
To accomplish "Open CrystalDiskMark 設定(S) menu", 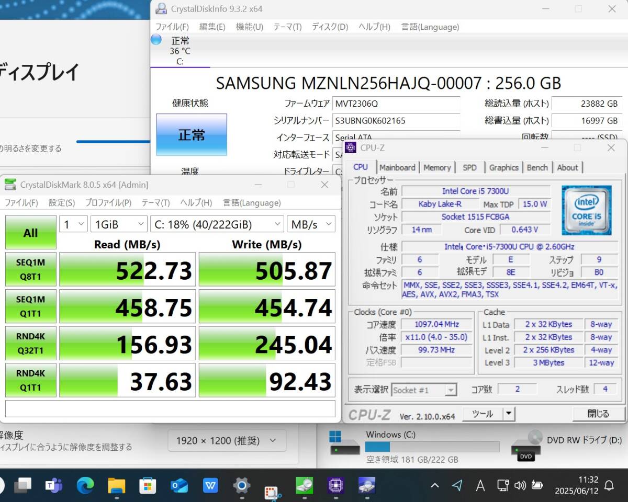I will (62, 203).
